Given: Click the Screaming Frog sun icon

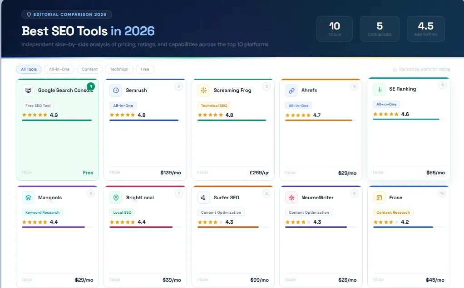Looking at the screenshot, I should [x=203, y=90].
